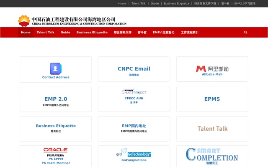Click the GoCompletions link

134,160
